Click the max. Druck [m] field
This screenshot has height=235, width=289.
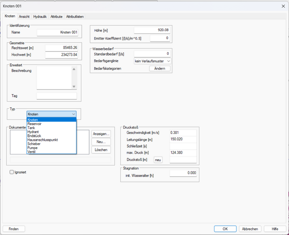183,153
